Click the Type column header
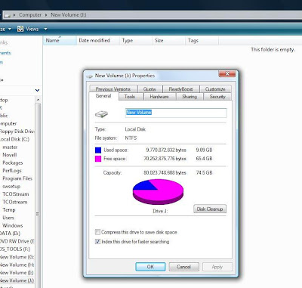The width and height of the screenshot is (302, 288). (136, 41)
